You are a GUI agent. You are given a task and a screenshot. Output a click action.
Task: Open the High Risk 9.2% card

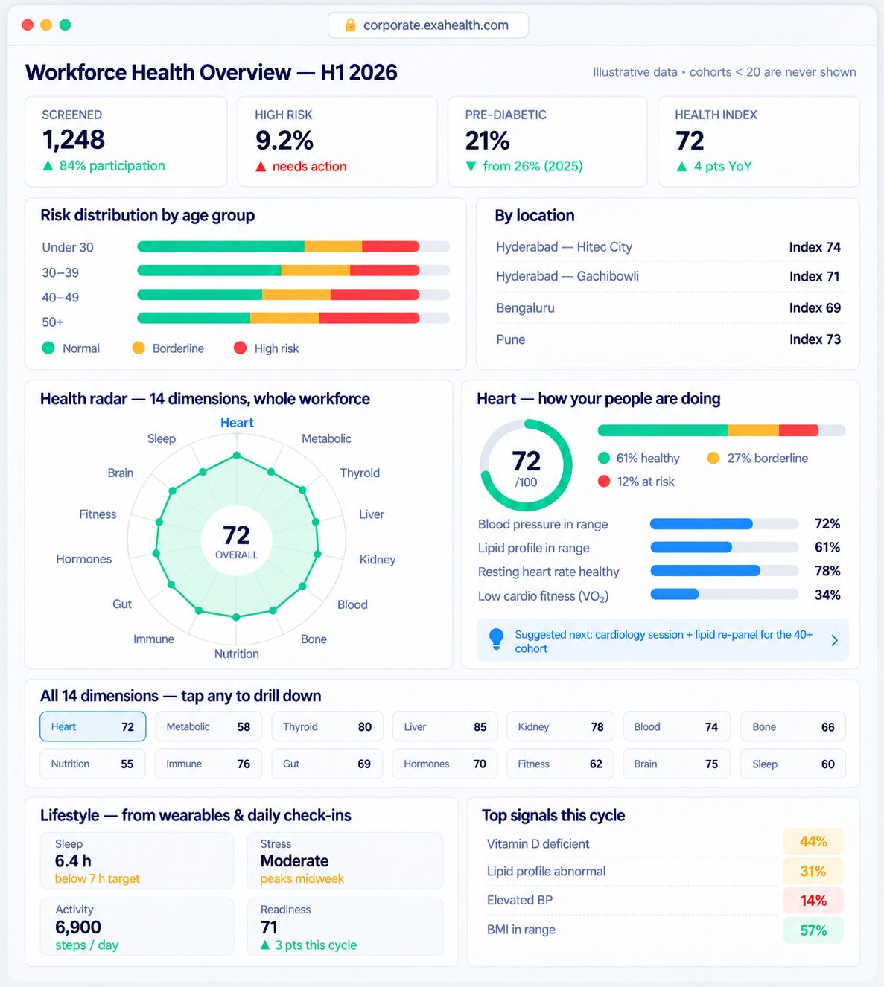[337, 141]
